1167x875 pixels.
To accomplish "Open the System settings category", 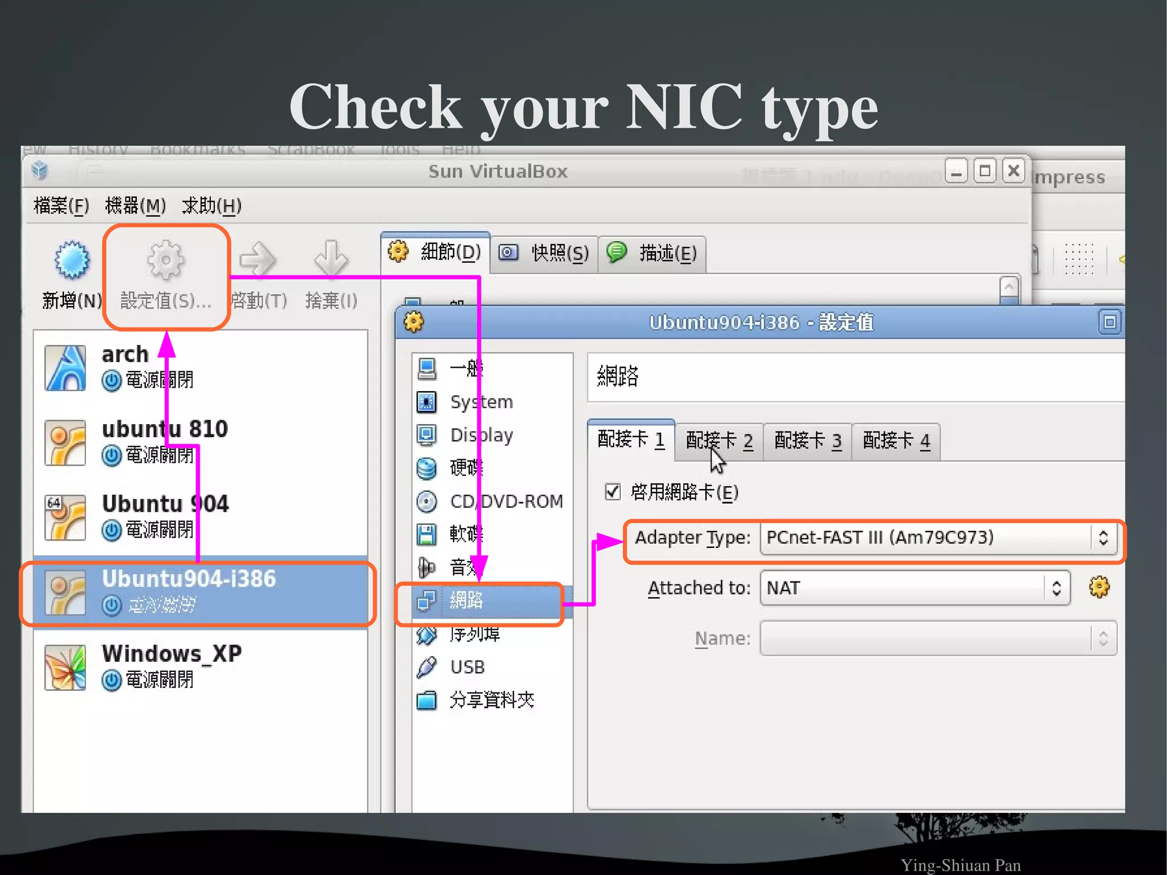I will click(x=492, y=402).
